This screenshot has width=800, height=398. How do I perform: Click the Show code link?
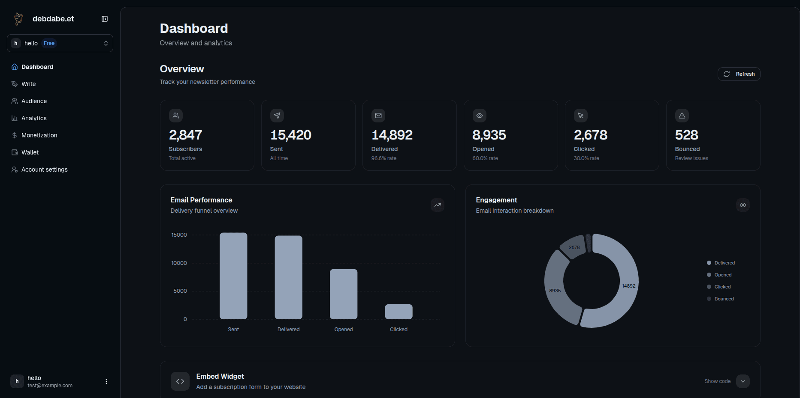(x=717, y=381)
